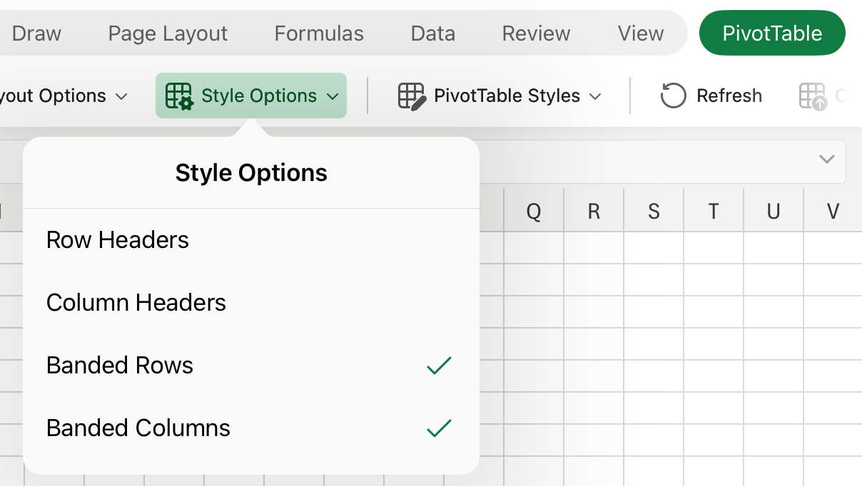Open the Draw ribbon tab
This screenshot has height=486, width=862.
coord(36,33)
